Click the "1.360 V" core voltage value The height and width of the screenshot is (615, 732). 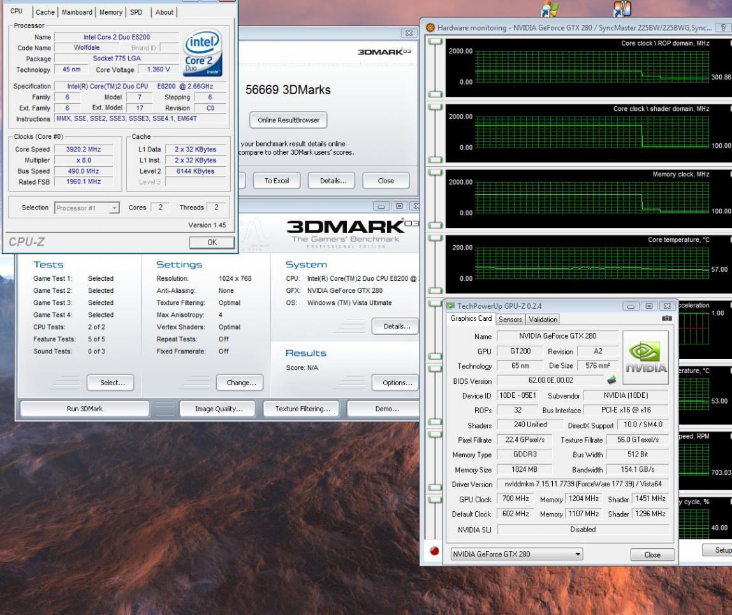(158, 69)
